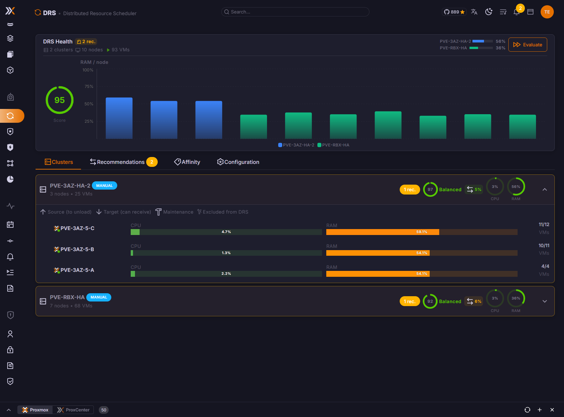Open the copied documents sidebar icon

(x=10, y=54)
